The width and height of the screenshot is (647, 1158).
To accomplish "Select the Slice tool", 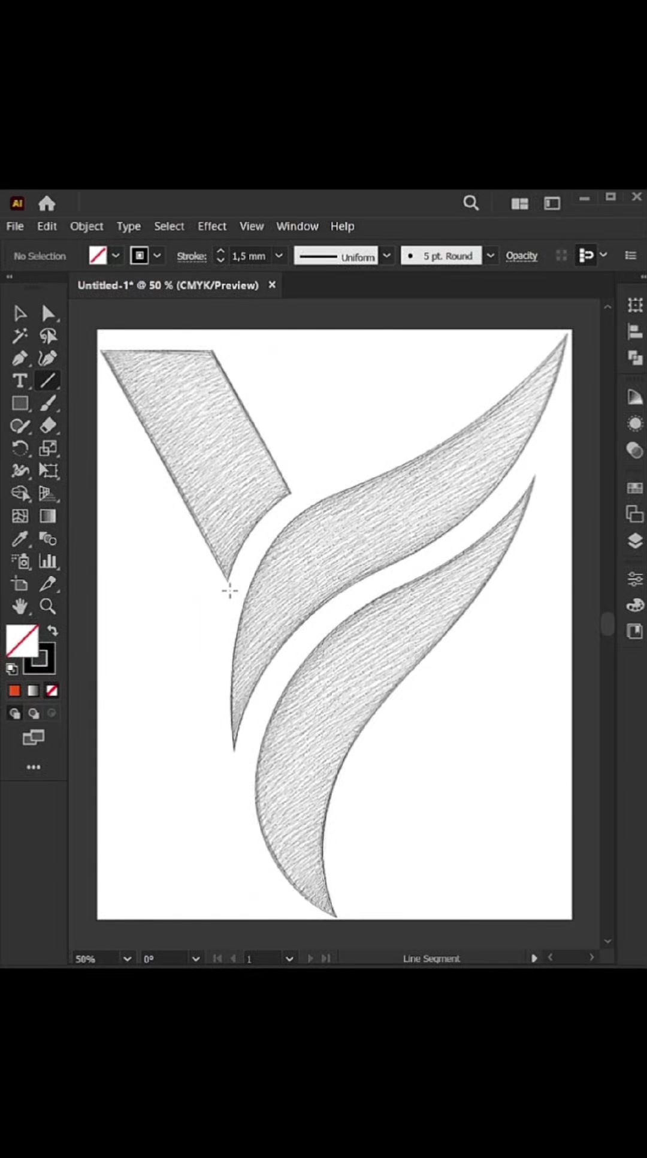I will pos(48,584).
